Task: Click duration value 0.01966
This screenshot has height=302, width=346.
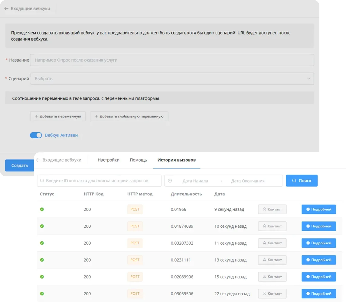Action: coord(178,209)
